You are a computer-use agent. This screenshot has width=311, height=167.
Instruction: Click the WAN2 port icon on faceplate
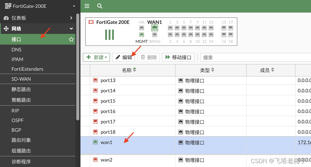[x=155, y=35]
